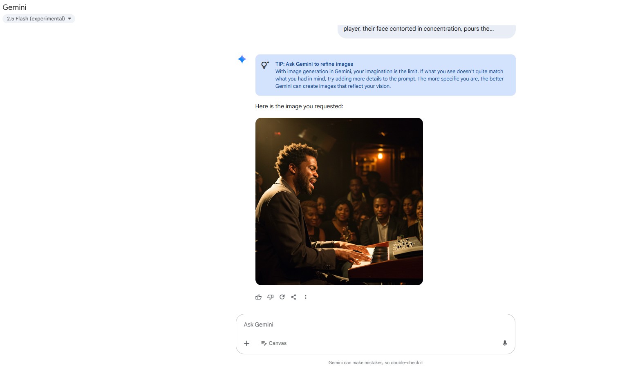This screenshot has width=620, height=367.
Task: Toggle the Canvas option in prompt box
Action: click(x=274, y=343)
